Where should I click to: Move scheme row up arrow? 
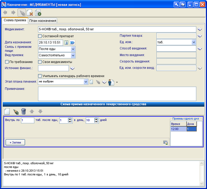pyautogui.click(x=32, y=111)
